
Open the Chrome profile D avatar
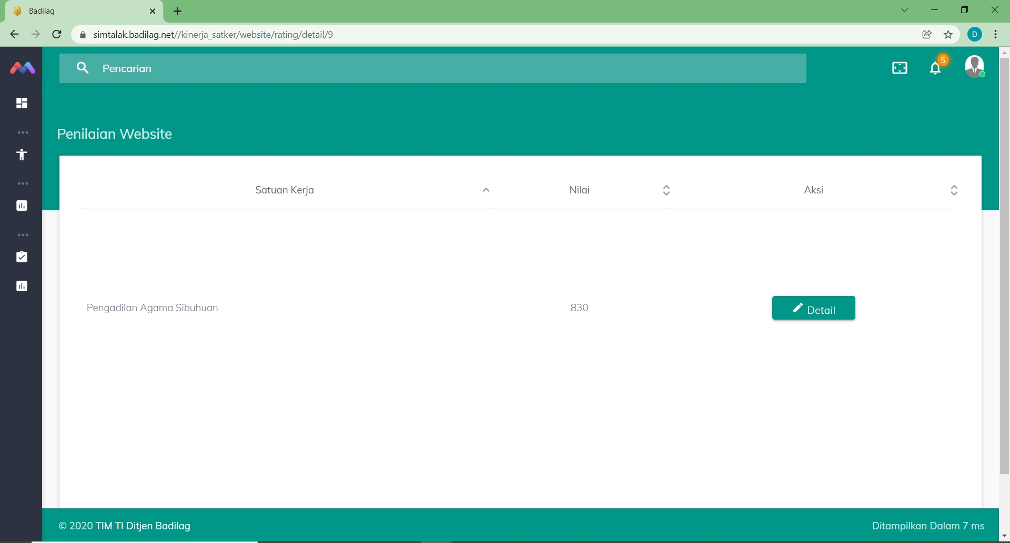click(975, 35)
